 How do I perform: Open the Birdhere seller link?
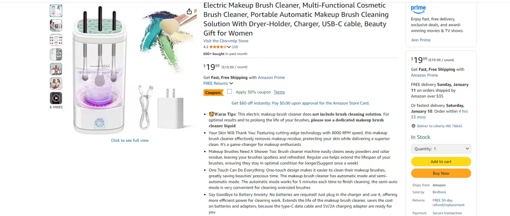439,192
